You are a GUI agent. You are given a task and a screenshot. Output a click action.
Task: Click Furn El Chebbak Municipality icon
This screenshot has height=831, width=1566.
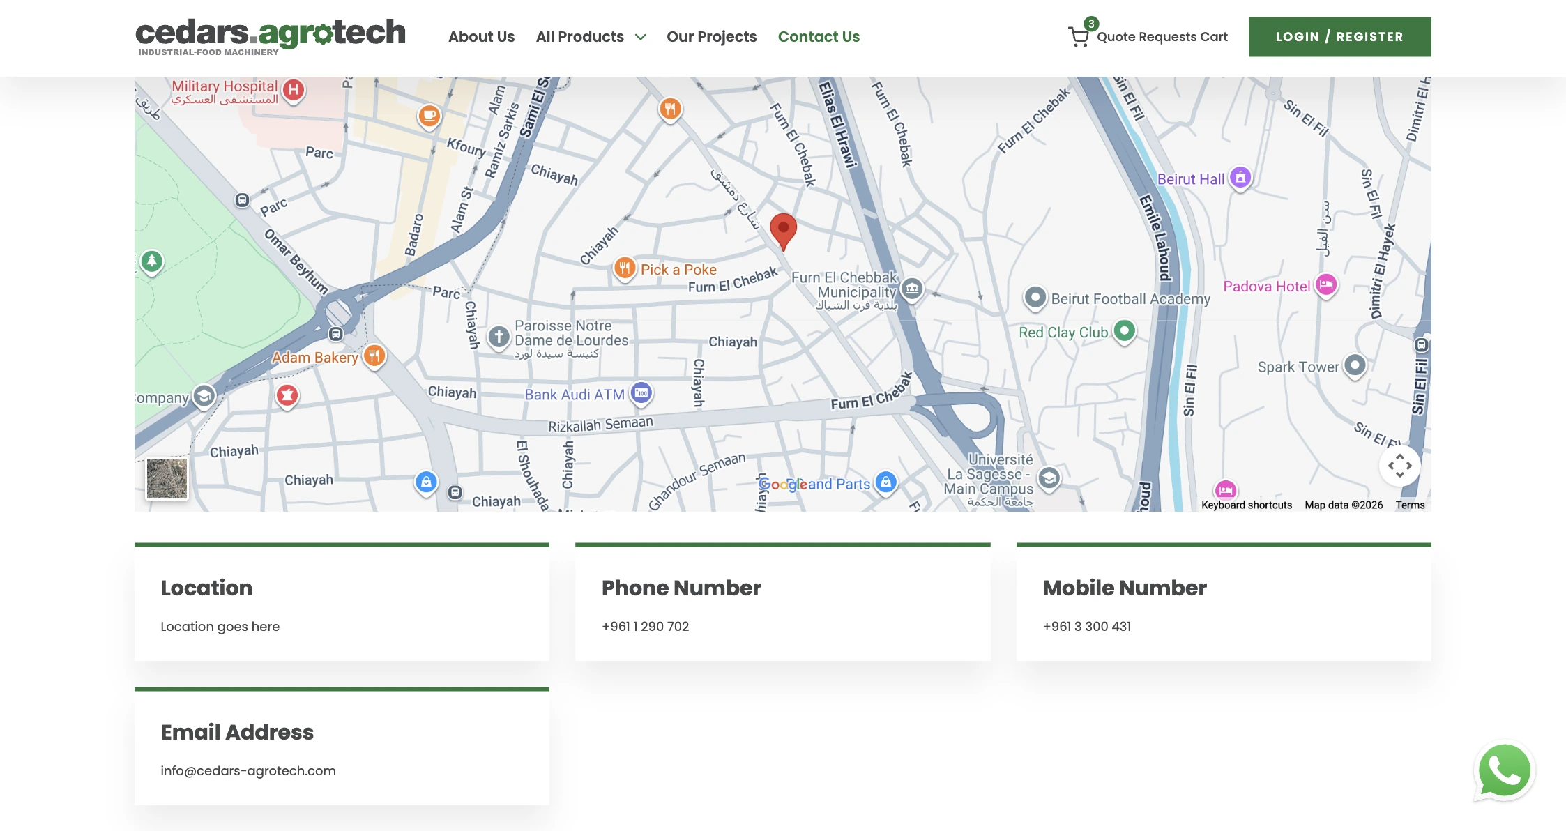click(x=912, y=288)
